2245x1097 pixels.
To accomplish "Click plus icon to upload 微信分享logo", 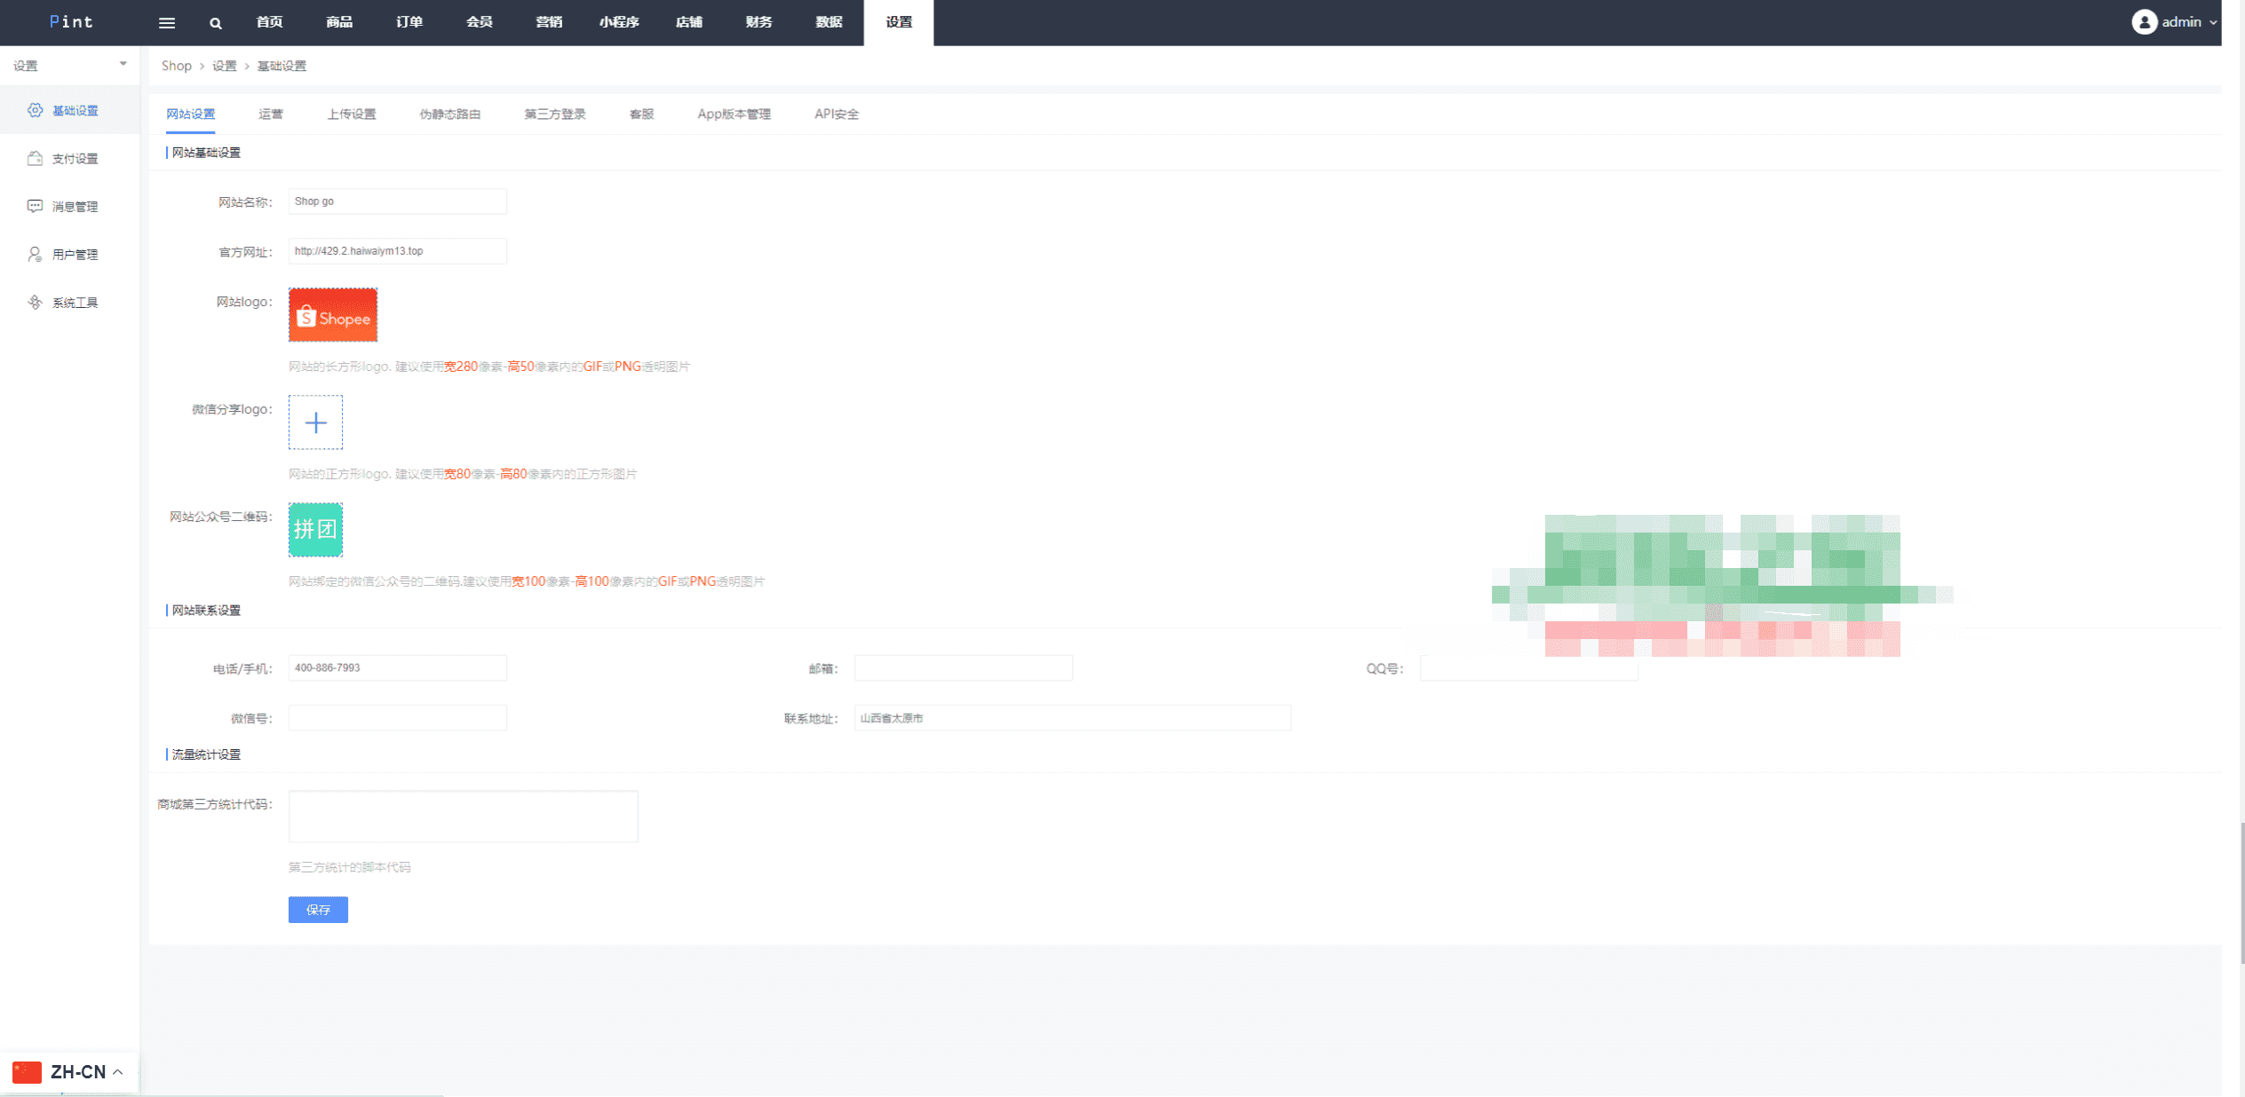I will 315,422.
